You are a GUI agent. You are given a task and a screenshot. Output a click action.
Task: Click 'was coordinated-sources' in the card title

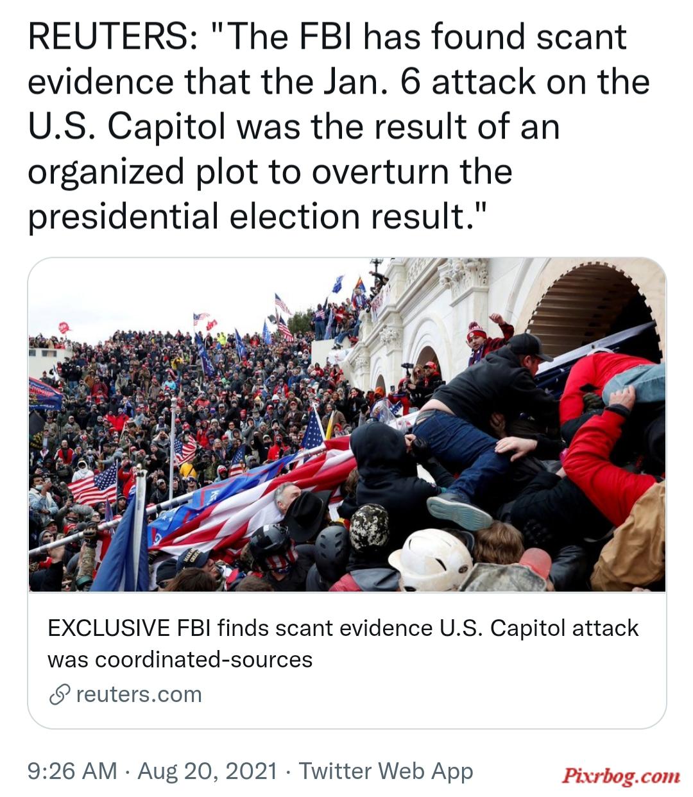point(180,660)
